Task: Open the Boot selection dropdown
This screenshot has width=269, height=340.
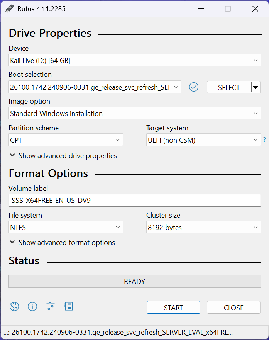Action: [95, 87]
